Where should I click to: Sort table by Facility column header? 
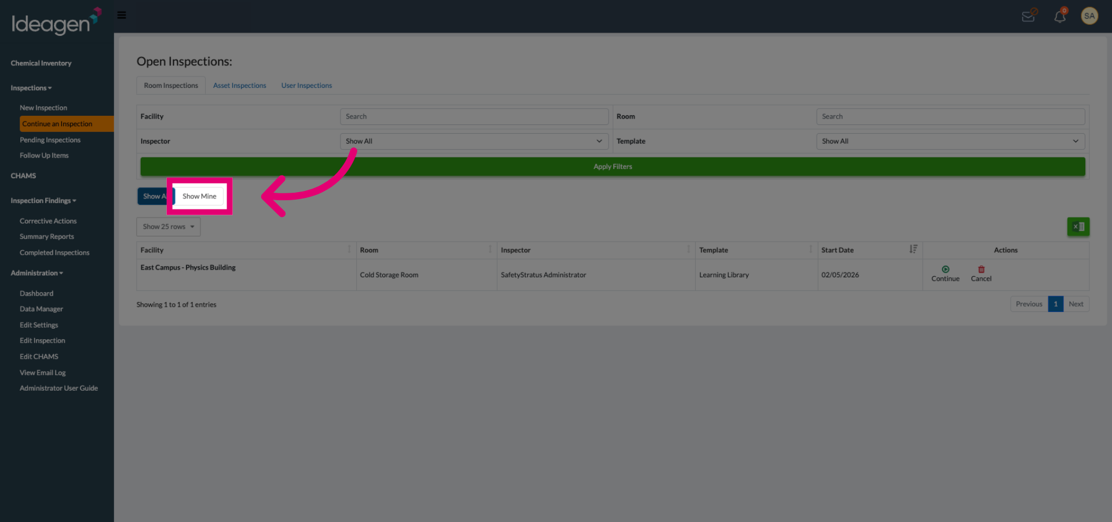[246, 250]
